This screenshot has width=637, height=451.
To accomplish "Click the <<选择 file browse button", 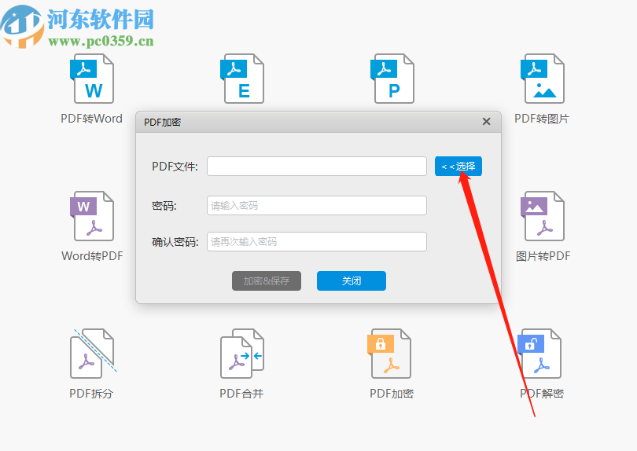I will [458, 167].
